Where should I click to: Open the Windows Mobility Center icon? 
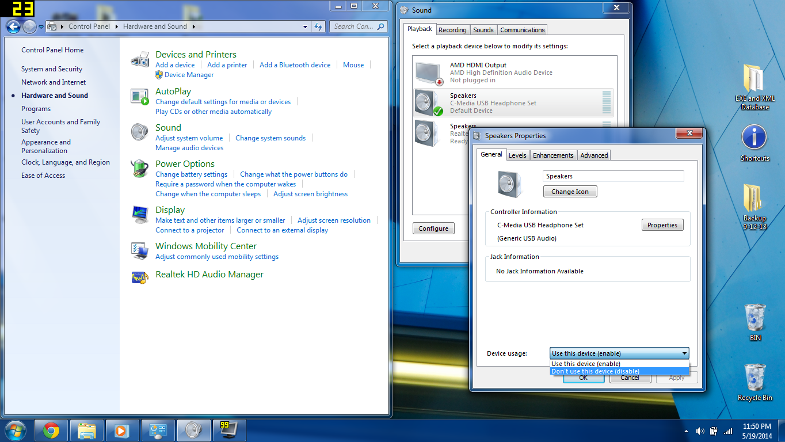(140, 250)
